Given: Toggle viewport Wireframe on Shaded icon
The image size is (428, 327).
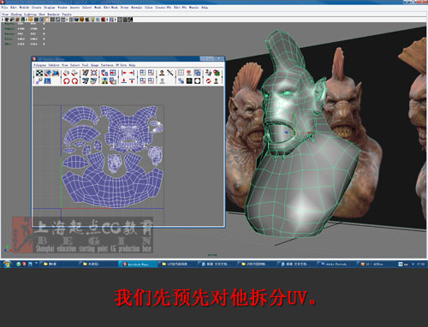Looking at the screenshot, I should (81, 20).
